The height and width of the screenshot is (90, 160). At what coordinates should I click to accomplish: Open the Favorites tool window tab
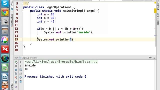pos(12,86)
